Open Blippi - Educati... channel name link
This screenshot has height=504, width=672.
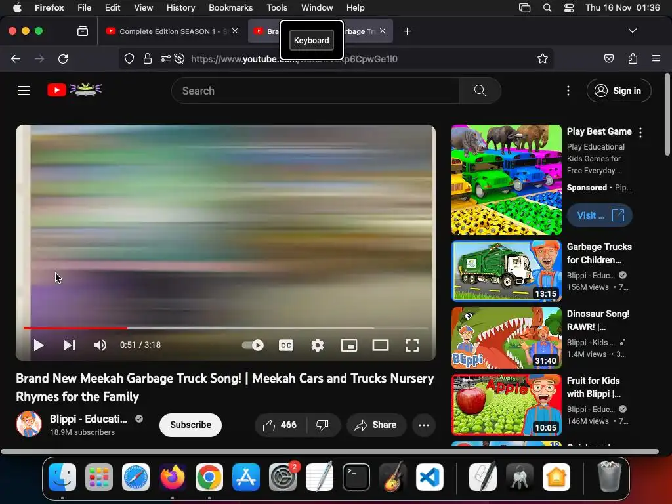coord(89,419)
